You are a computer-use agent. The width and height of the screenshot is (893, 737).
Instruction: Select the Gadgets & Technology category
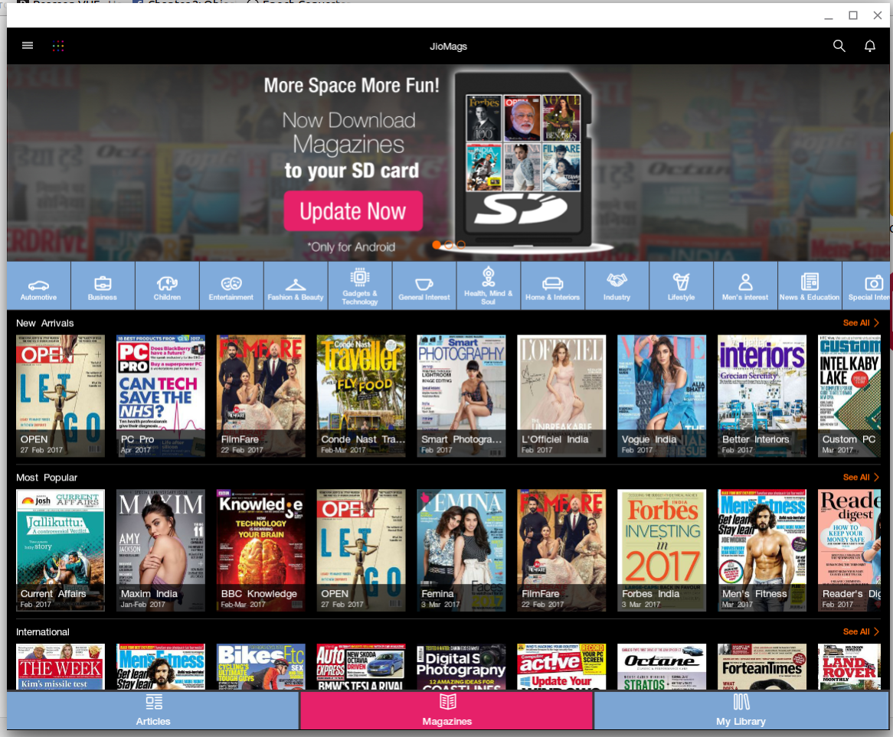[x=360, y=285]
